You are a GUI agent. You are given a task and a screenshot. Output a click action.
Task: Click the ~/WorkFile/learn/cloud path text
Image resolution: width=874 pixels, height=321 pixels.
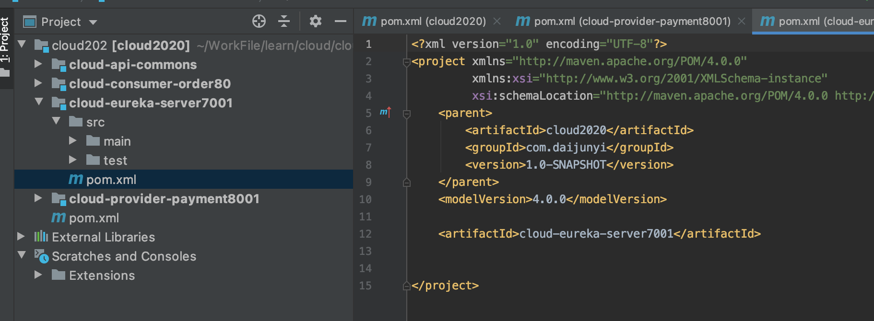click(x=274, y=46)
